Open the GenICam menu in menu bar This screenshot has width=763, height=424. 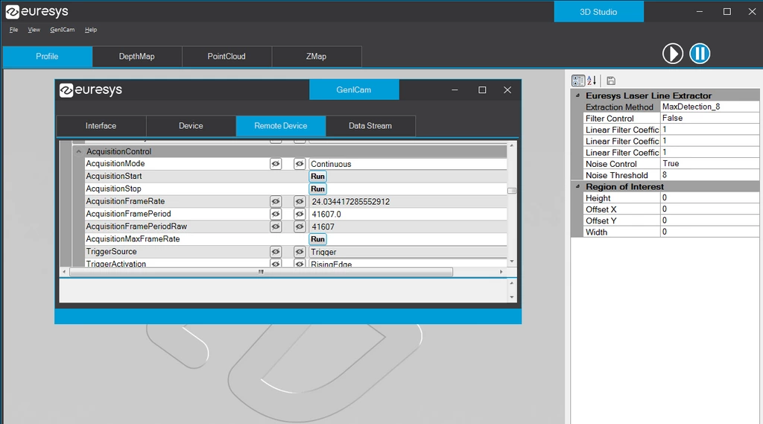coord(63,30)
